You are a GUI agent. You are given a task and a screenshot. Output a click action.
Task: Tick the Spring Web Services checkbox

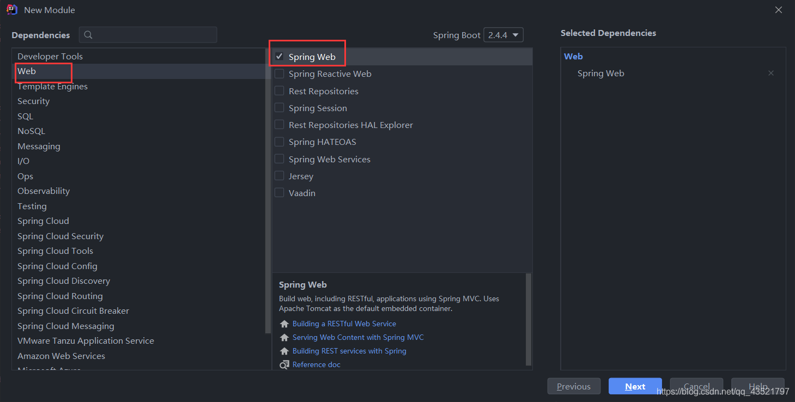(280, 159)
